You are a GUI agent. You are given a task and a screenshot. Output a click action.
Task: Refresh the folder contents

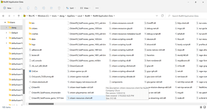(162, 16)
